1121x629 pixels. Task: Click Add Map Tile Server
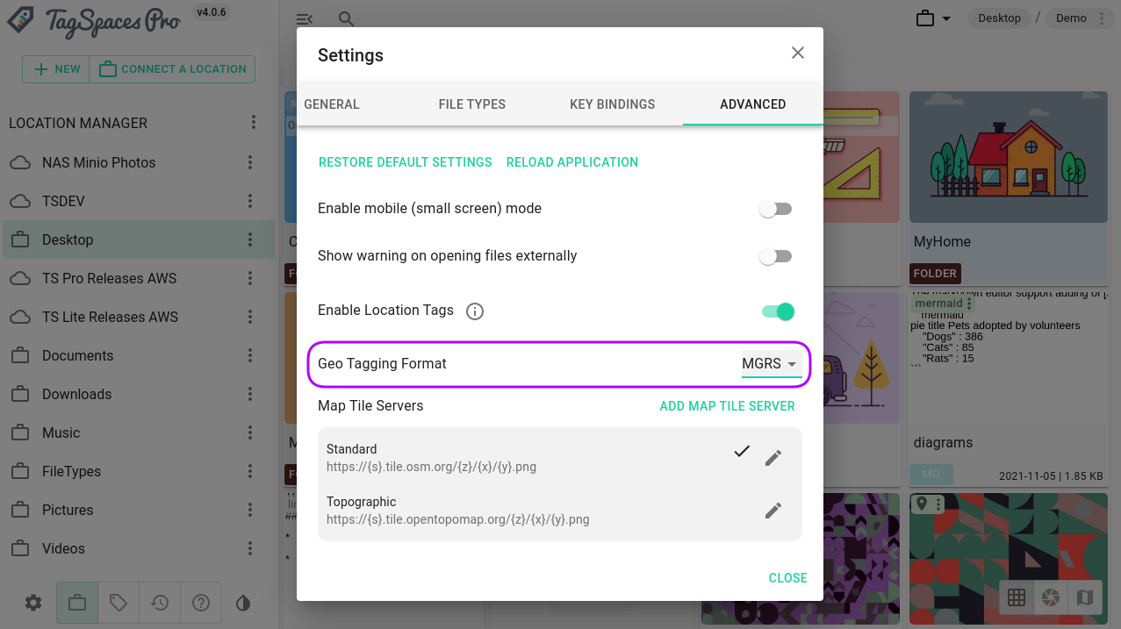click(726, 405)
